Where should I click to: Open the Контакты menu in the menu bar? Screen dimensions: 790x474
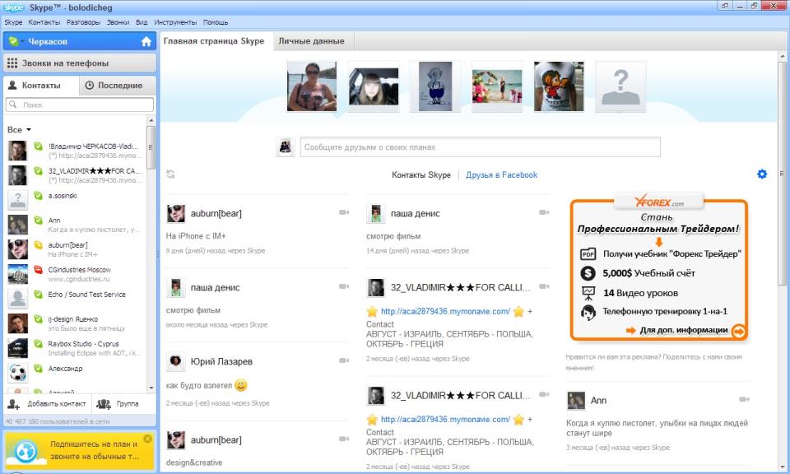[x=44, y=22]
